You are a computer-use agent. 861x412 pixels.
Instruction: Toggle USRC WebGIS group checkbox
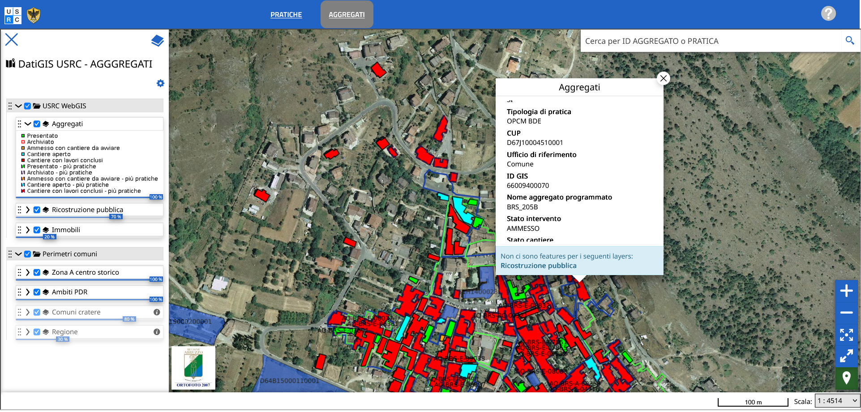[x=27, y=106]
